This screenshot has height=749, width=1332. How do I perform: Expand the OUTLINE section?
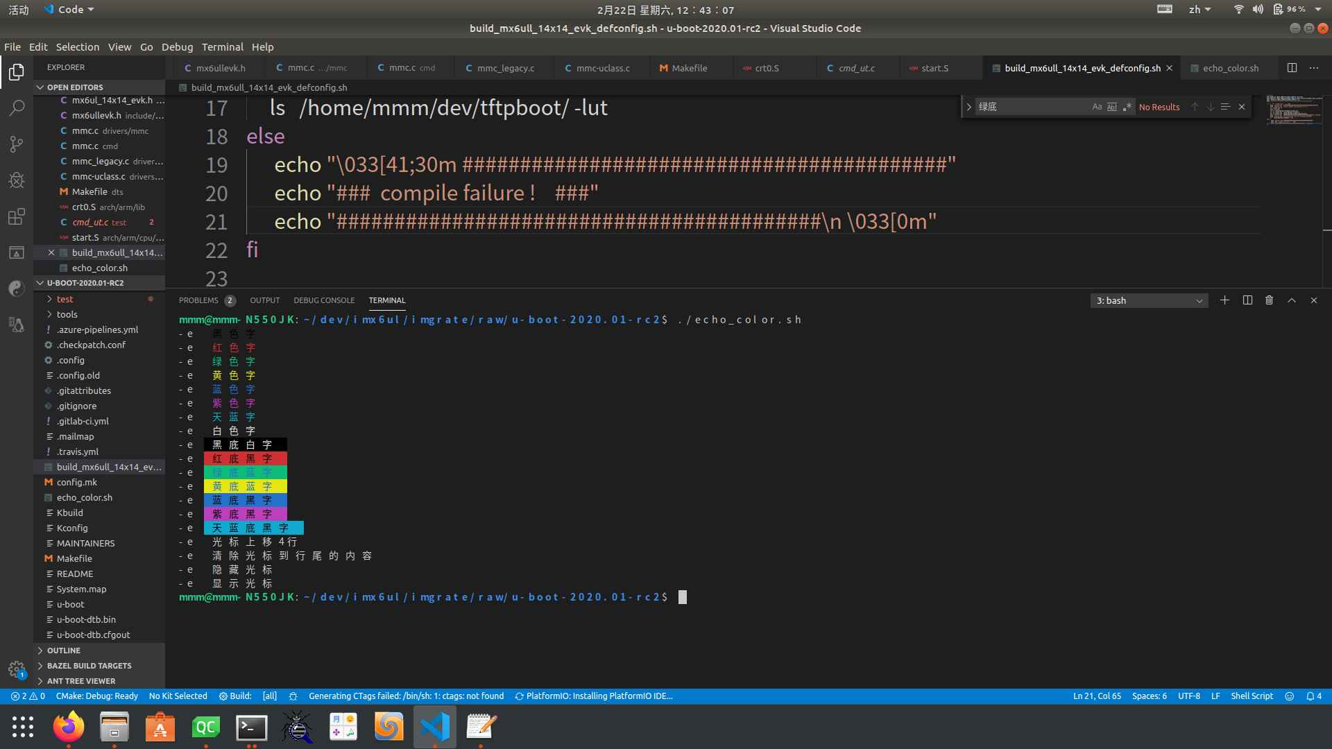pyautogui.click(x=64, y=651)
